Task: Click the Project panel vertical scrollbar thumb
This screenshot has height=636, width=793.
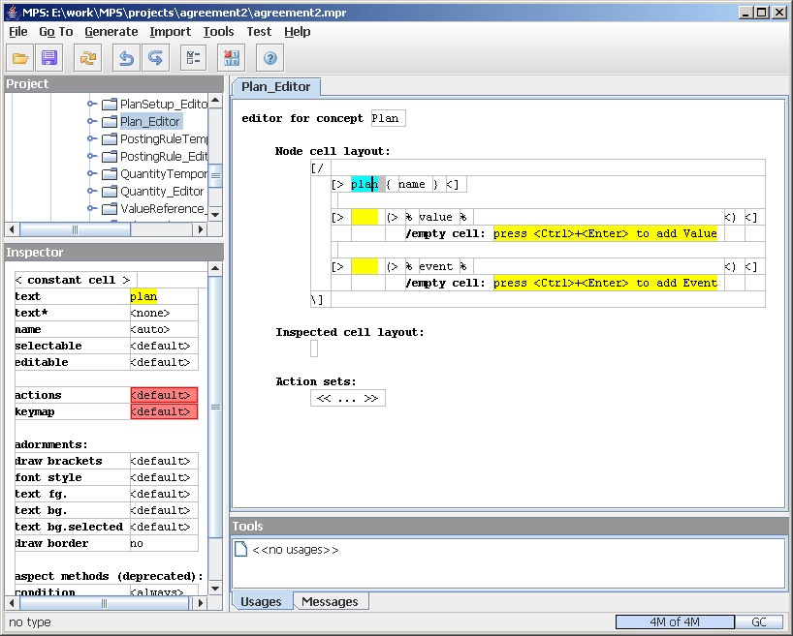Action: 215,174
